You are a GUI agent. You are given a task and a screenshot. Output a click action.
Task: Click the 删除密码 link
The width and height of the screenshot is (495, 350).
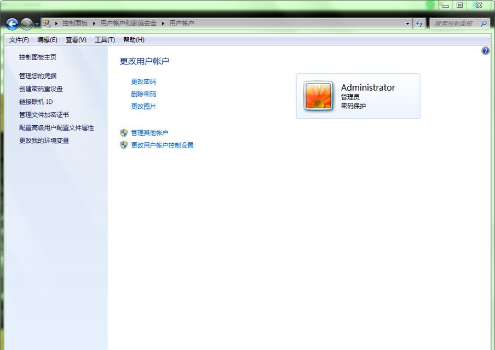(143, 94)
